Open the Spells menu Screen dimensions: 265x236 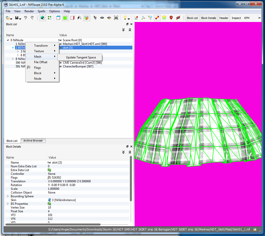point(41,11)
